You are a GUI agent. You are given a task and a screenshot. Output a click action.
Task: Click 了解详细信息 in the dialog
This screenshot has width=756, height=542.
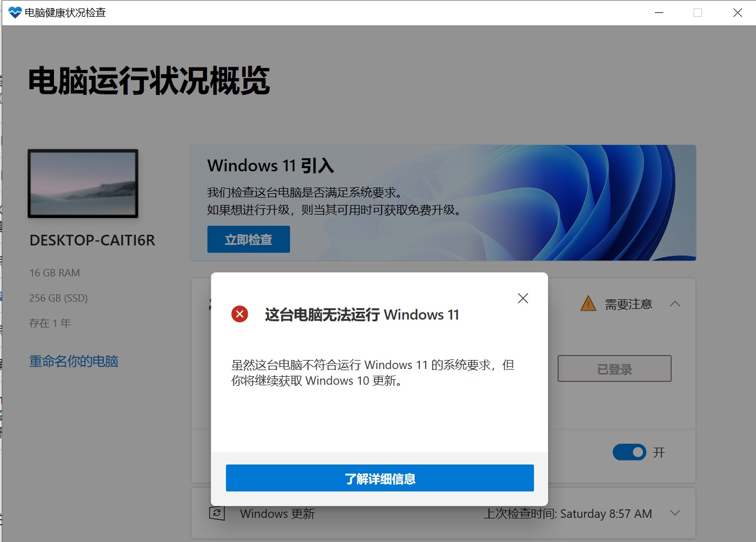coord(379,478)
